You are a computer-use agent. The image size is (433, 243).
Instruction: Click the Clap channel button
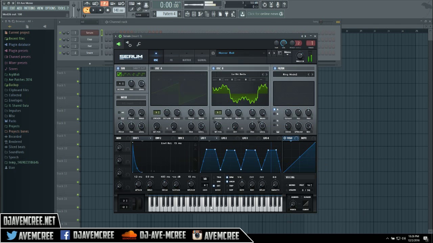click(90, 39)
